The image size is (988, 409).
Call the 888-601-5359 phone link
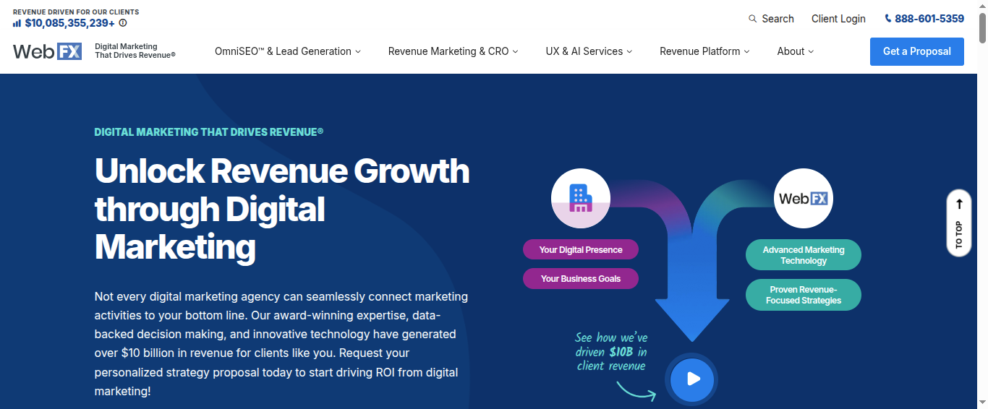[929, 19]
